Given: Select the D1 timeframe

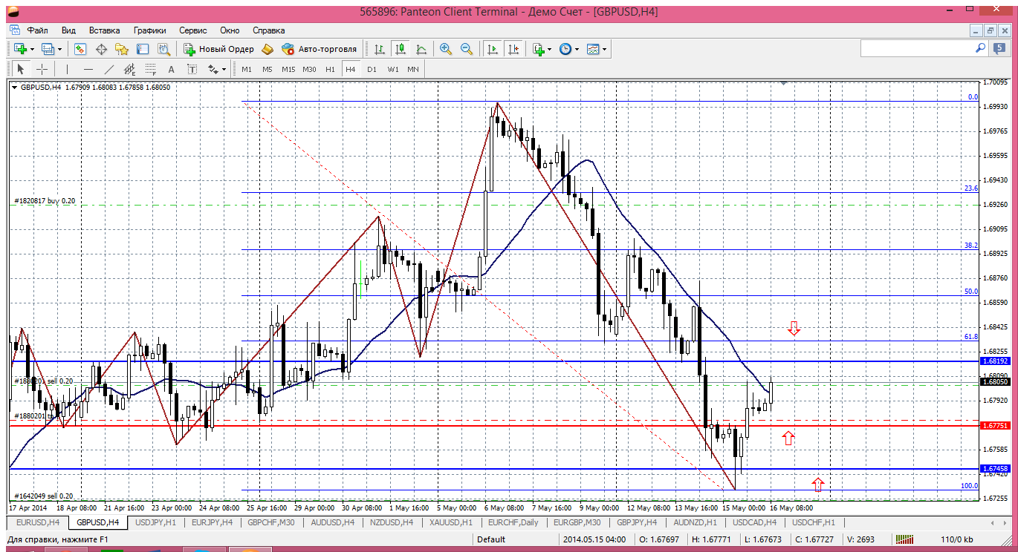Looking at the screenshot, I should tap(372, 69).
